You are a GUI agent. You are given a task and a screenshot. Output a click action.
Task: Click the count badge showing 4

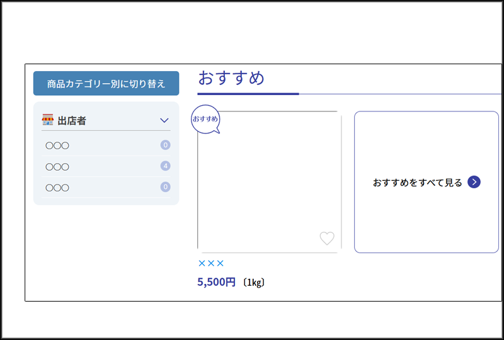pyautogui.click(x=165, y=166)
